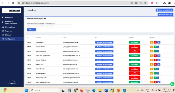Edit Viviana Granja via orange icon
175x93 pixels.
click(x=151, y=47)
